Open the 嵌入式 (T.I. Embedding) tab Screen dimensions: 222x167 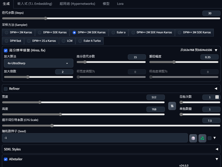click(x=35, y=4)
